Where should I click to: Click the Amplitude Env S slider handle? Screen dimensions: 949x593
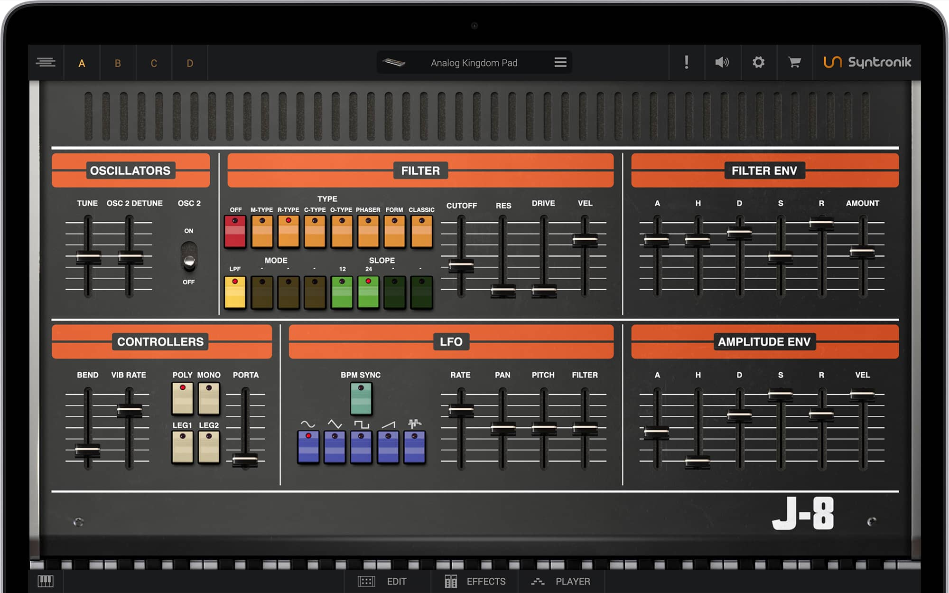point(781,394)
